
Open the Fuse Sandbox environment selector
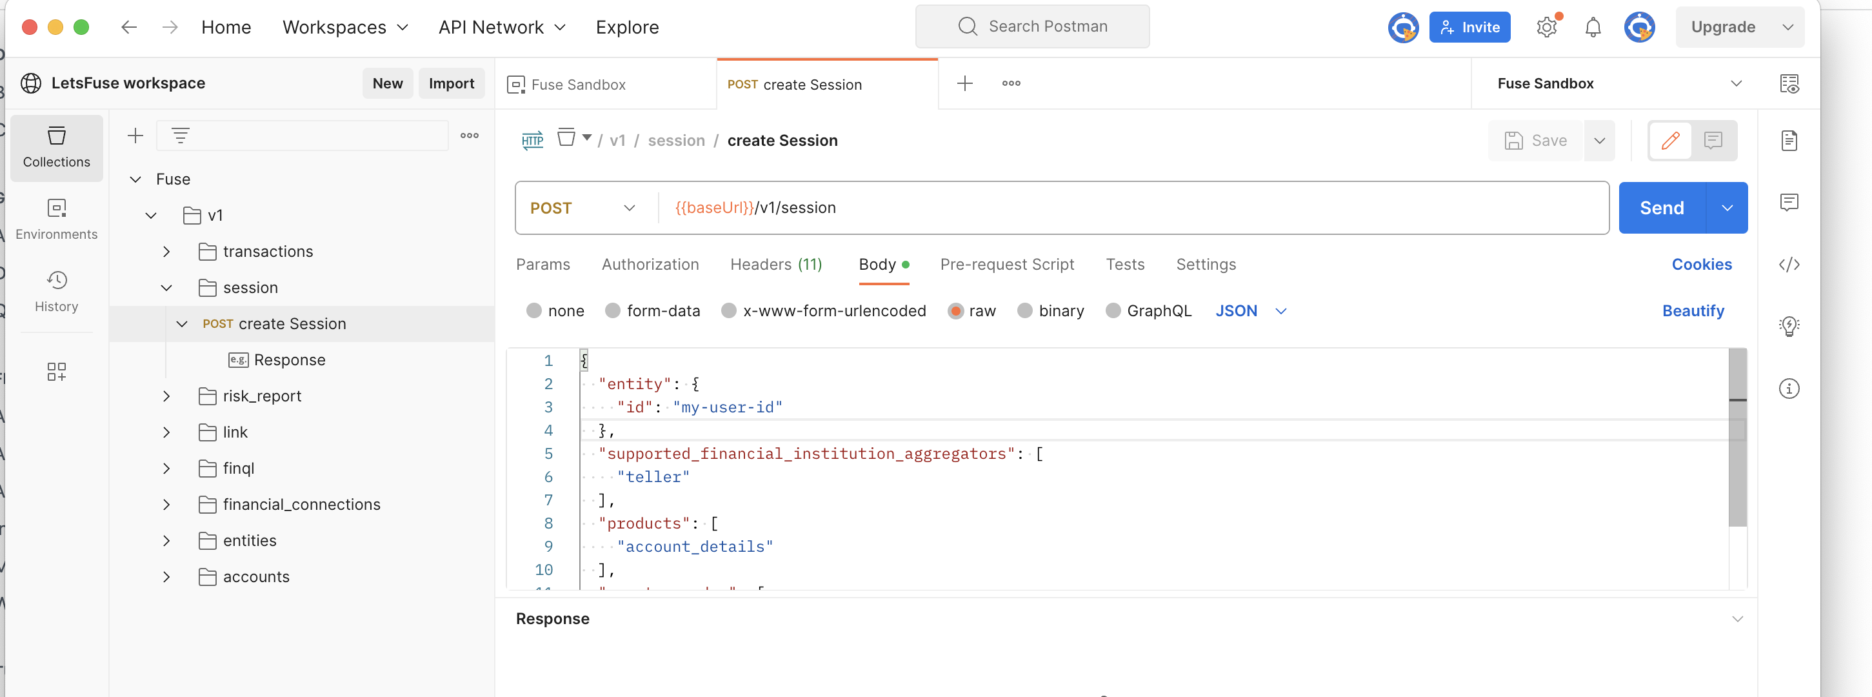[x=1618, y=84]
